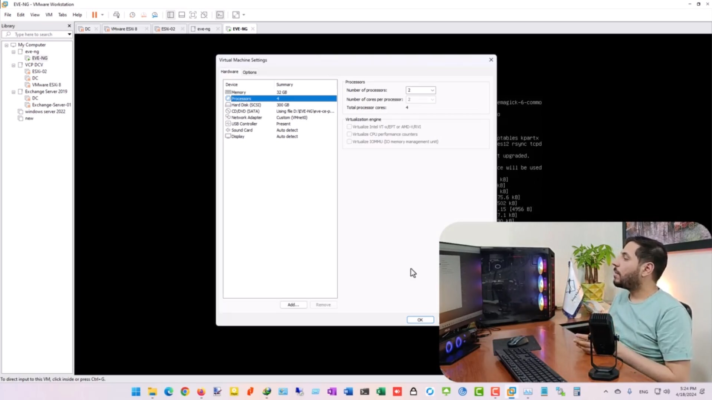Click the Remove hardware button
The width and height of the screenshot is (712, 400).
click(x=323, y=305)
